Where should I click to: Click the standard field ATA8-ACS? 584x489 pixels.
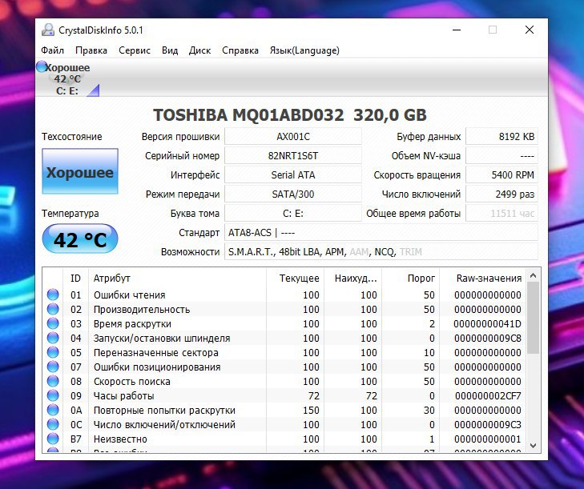(381, 233)
